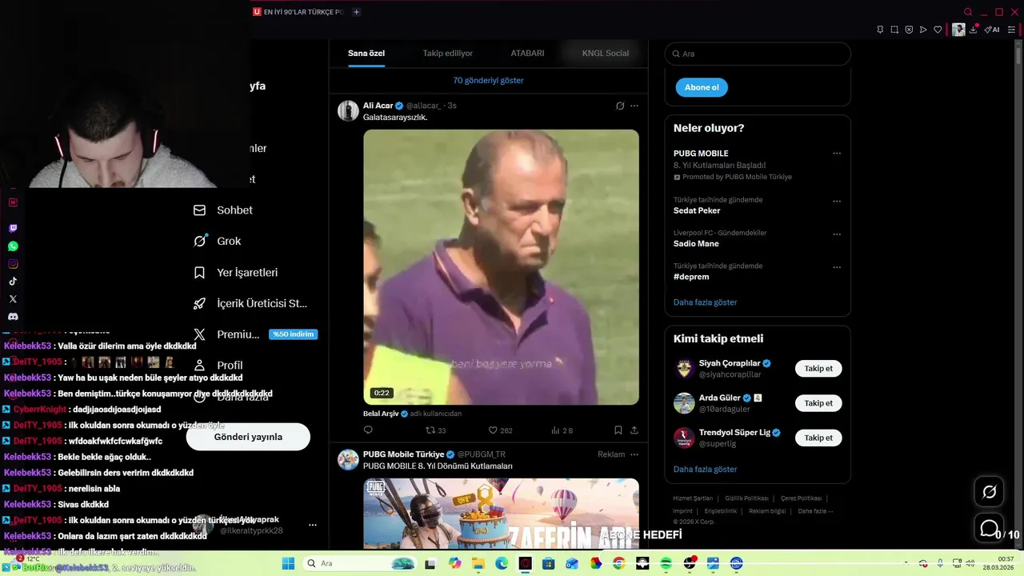Open Ali Acar's profile avatar
This screenshot has height=576, width=1024.
[348, 110]
